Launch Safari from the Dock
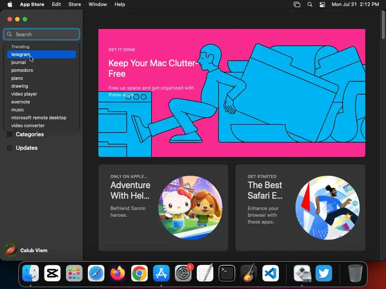 tap(96, 273)
